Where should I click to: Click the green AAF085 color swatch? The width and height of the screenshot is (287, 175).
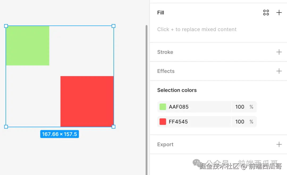tap(163, 107)
